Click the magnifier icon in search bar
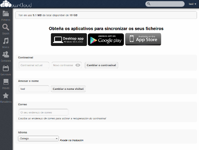Viewport: 199px width, 150px height. pyautogui.click(x=149, y=4)
